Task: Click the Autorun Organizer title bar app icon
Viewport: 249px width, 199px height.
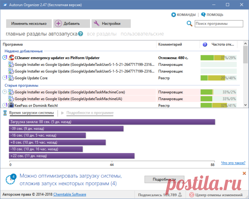Action: coord(5,5)
